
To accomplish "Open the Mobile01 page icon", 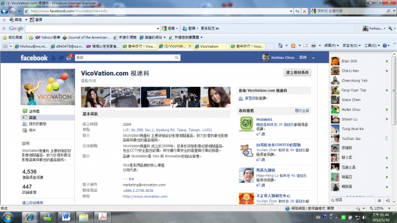I will pos(246,124).
